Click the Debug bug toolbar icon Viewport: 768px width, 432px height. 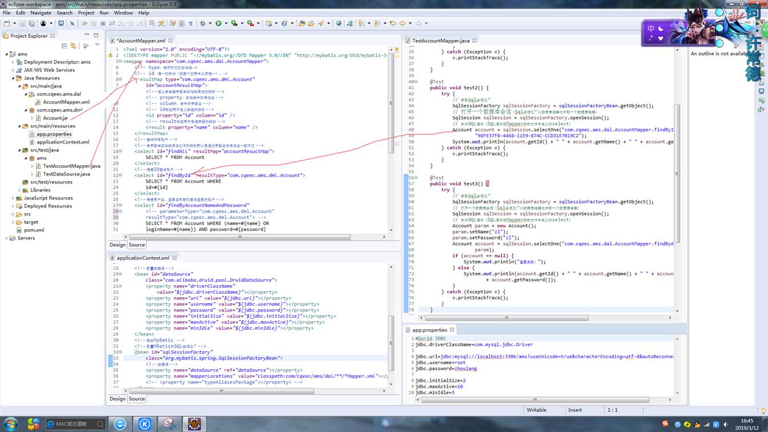click(202, 23)
